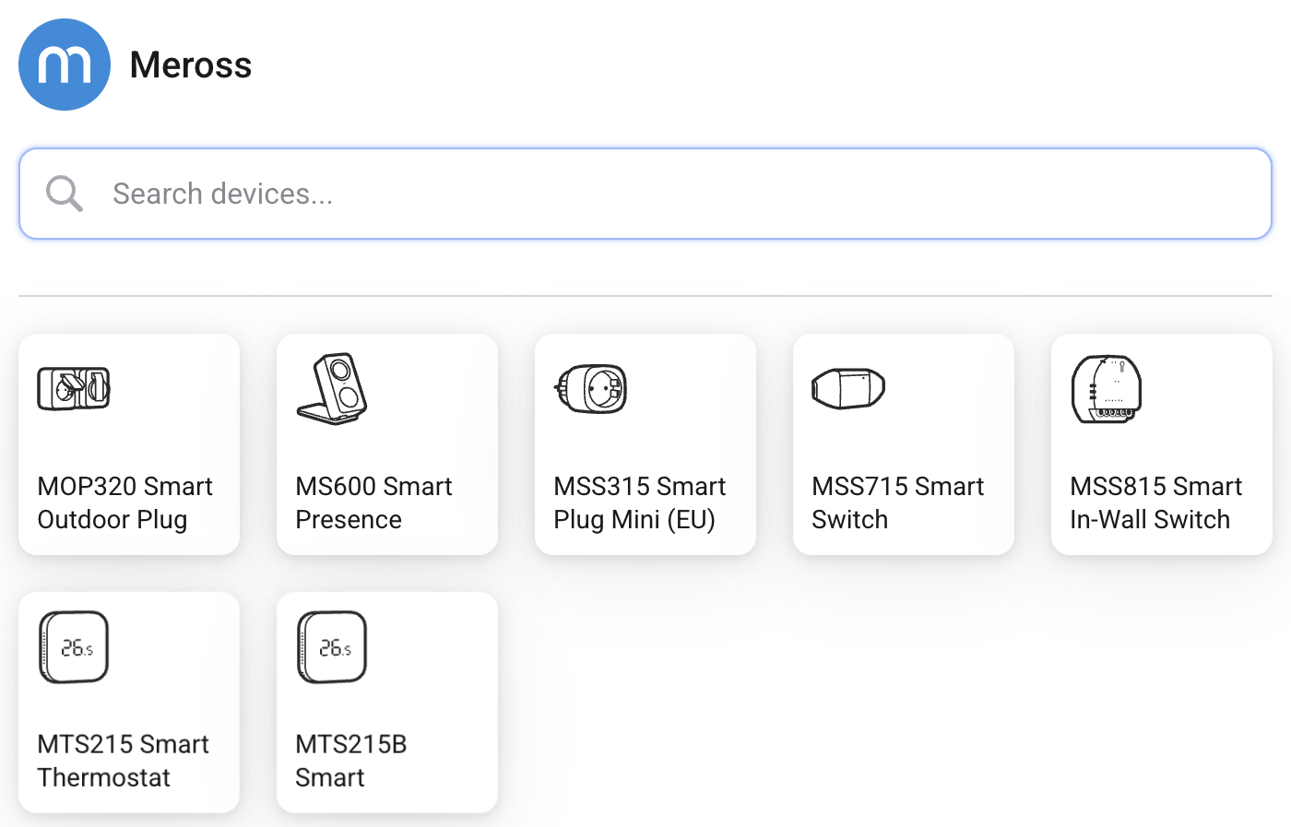Click the MTS215B thermostat icon

click(x=332, y=647)
